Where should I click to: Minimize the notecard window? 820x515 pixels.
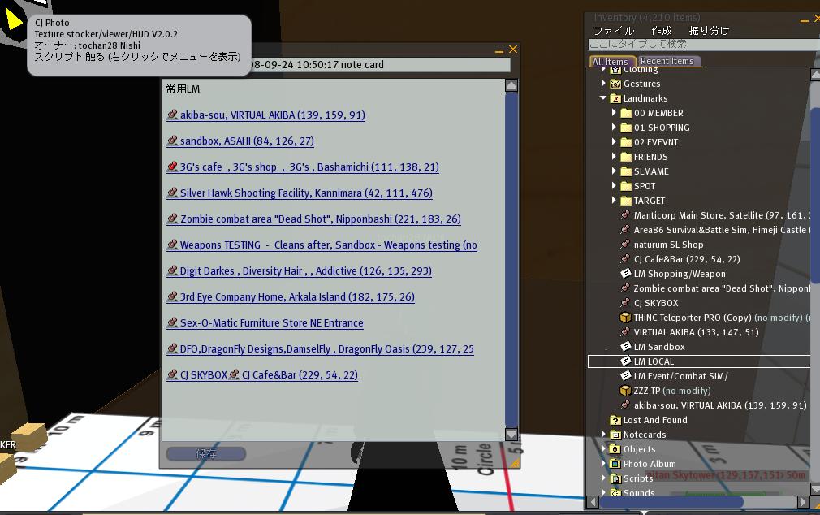coord(499,50)
